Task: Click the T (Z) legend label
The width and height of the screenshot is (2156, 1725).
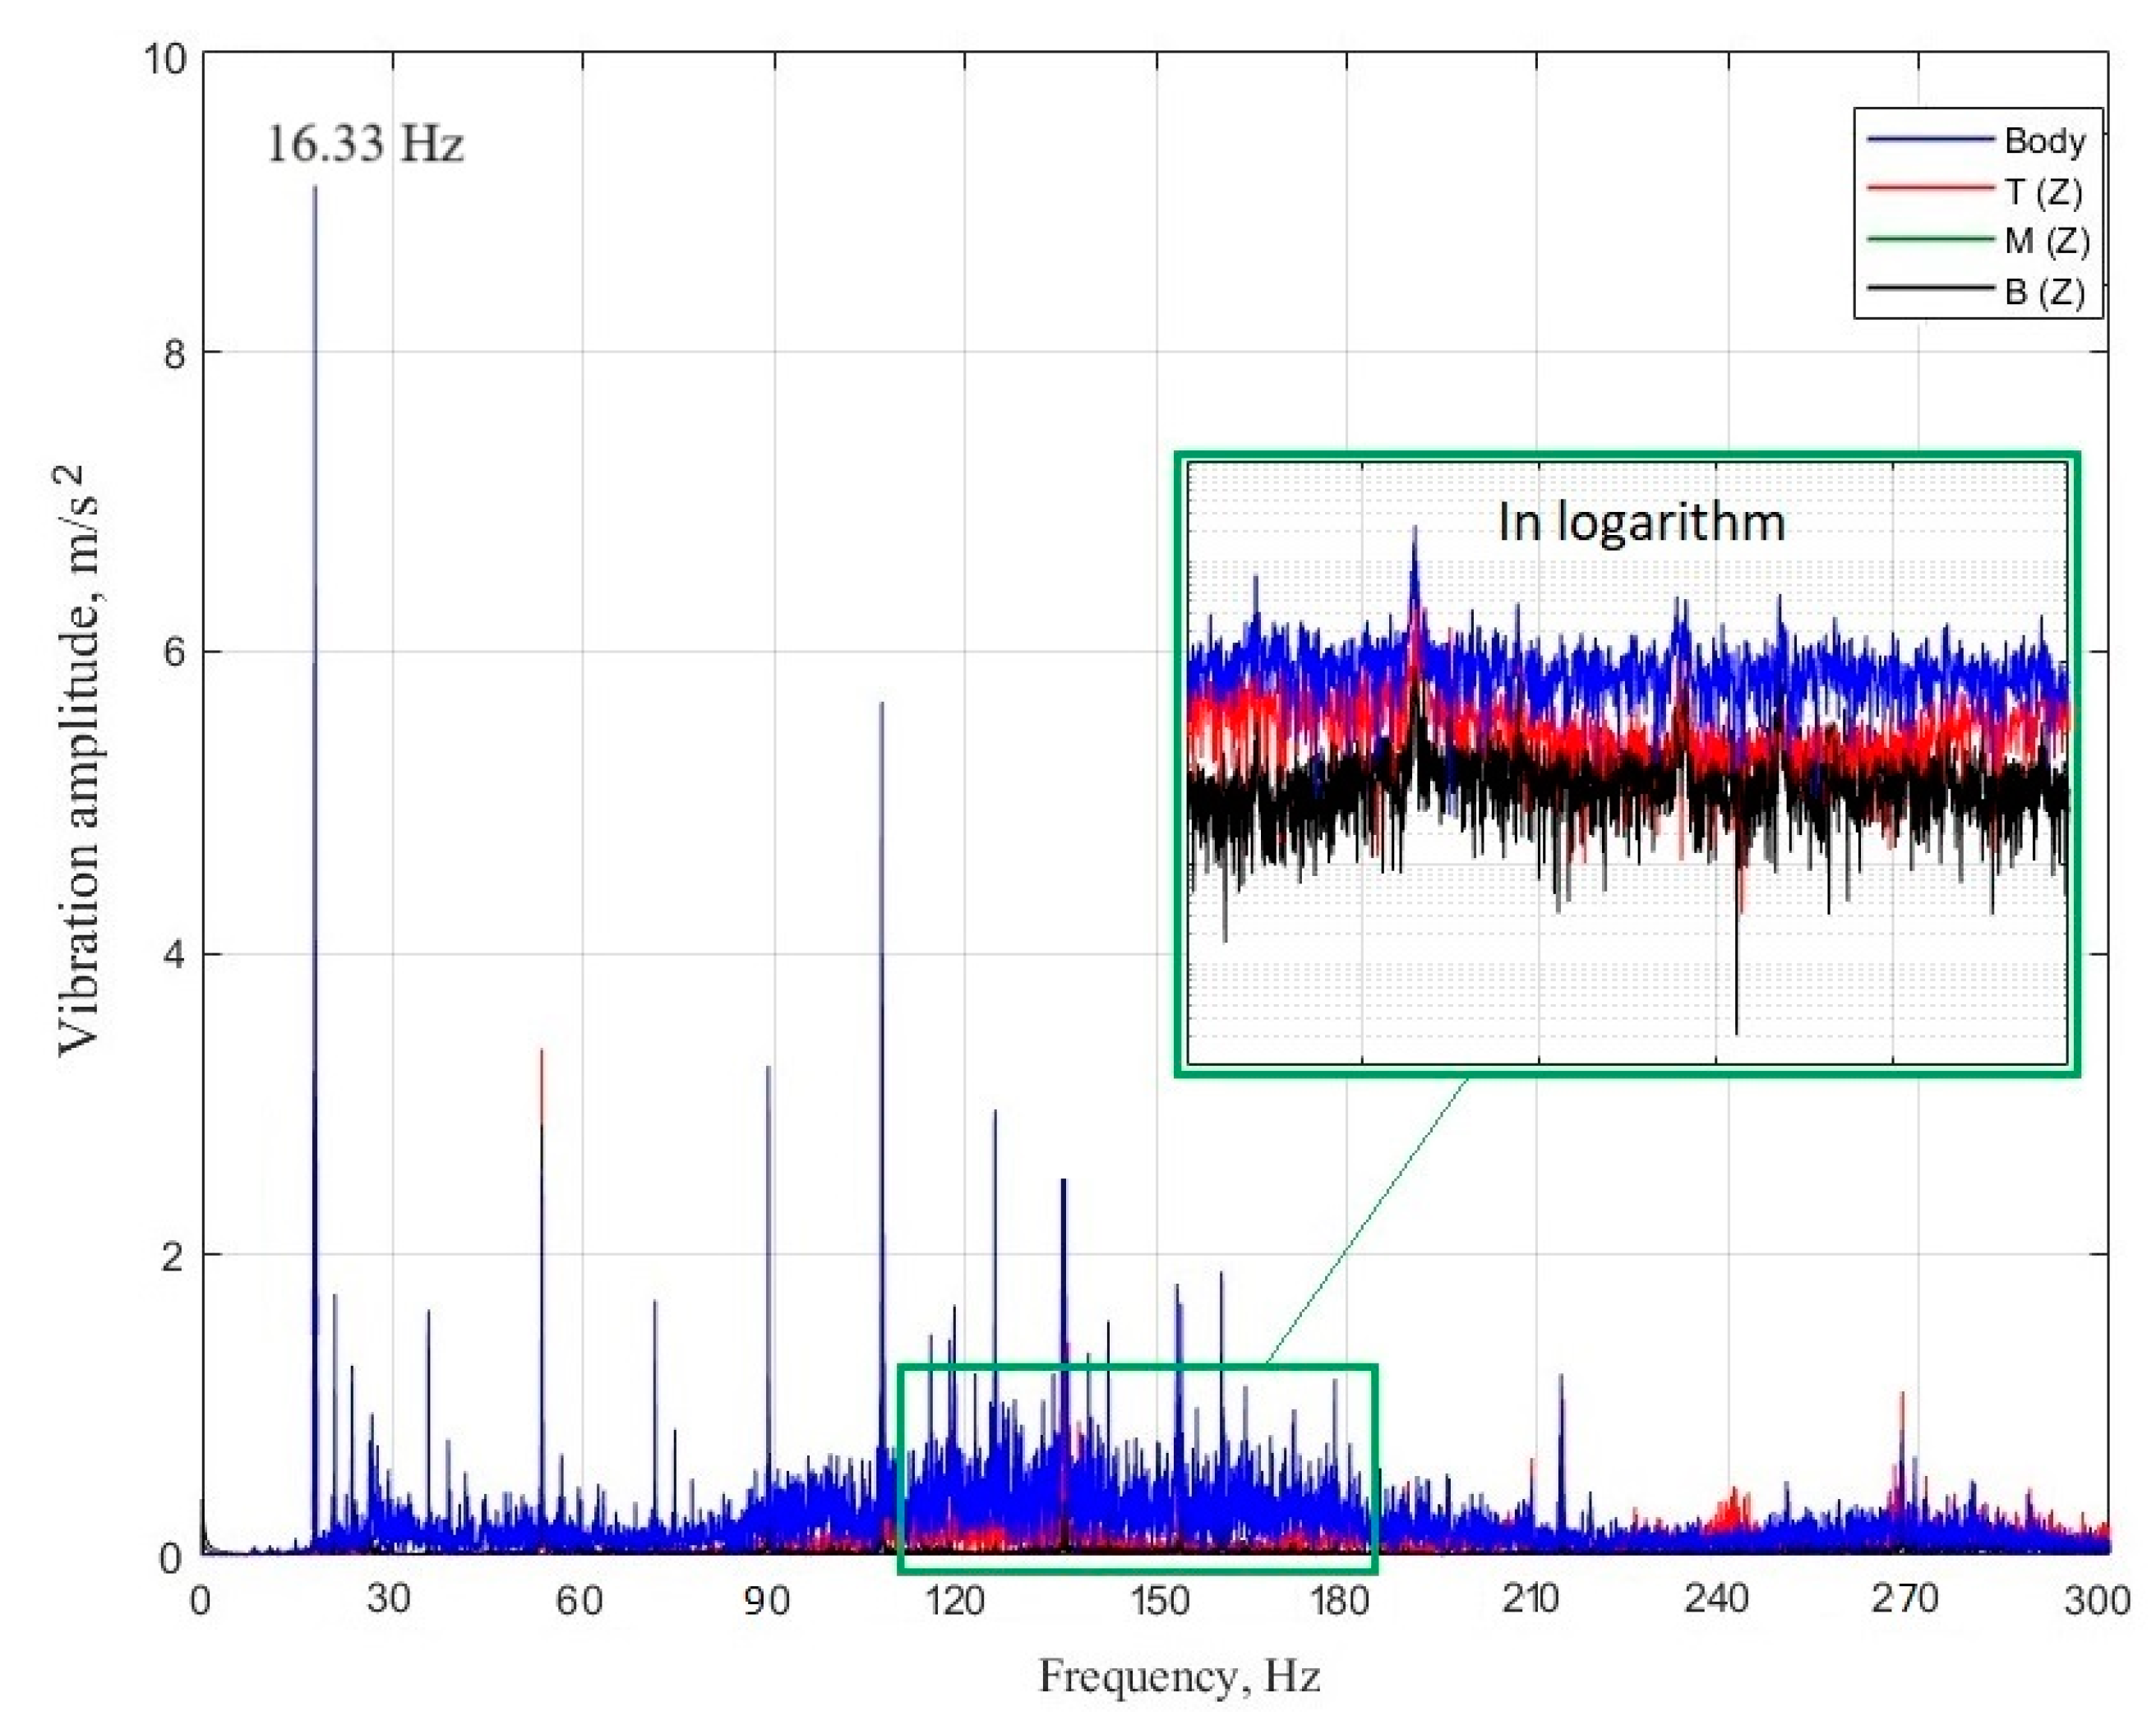Action: pos(2044,191)
